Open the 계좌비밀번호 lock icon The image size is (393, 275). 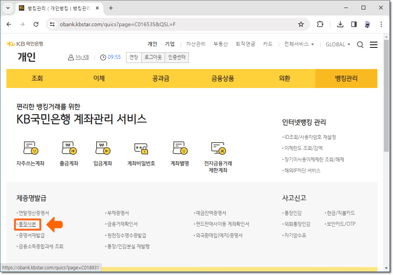click(141, 148)
